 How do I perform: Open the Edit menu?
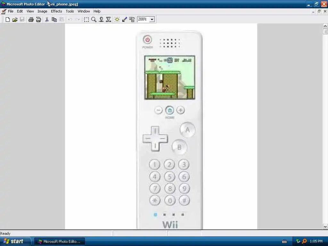(20, 11)
